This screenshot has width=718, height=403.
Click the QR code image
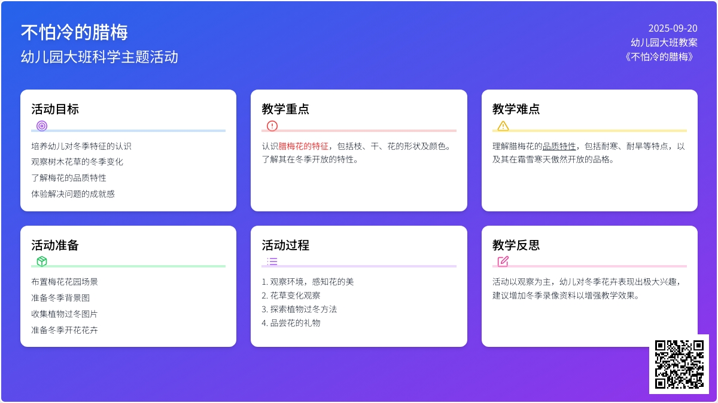[679, 364]
